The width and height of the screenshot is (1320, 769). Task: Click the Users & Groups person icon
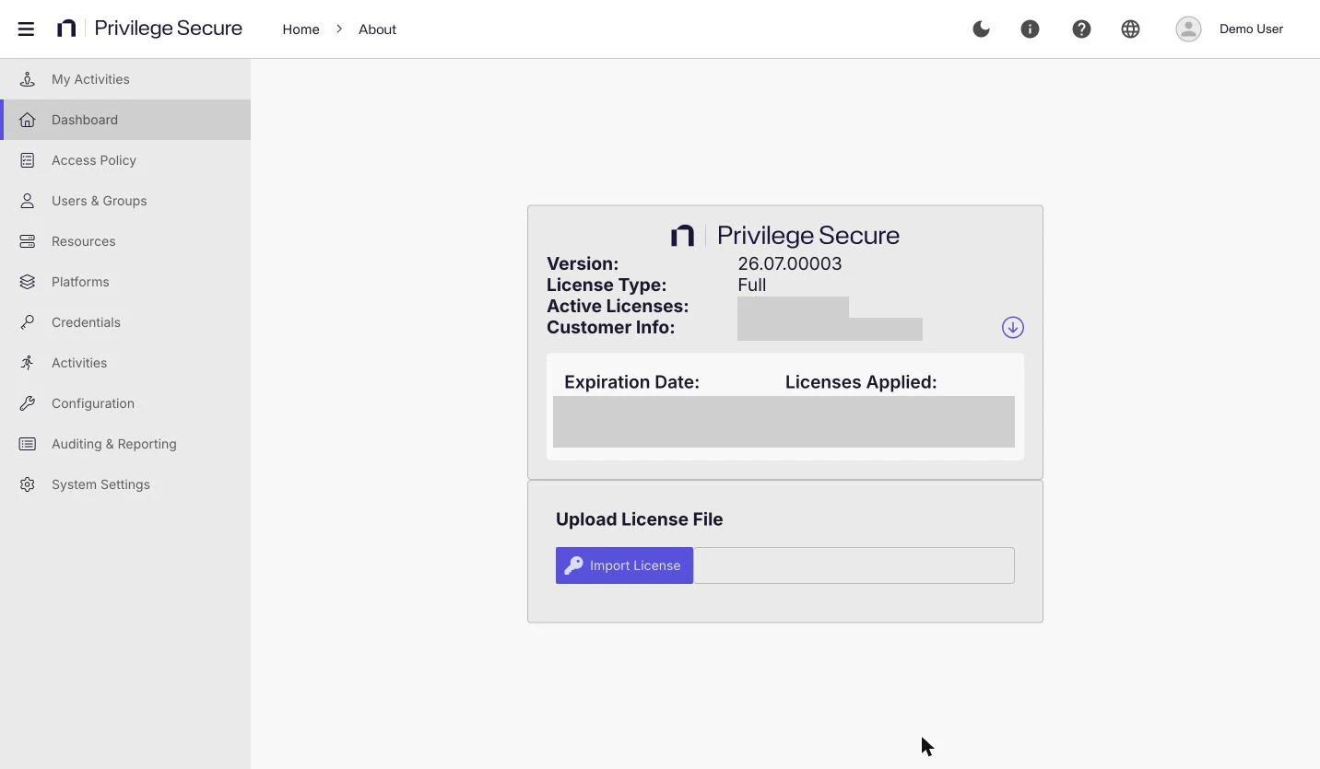pyautogui.click(x=28, y=201)
